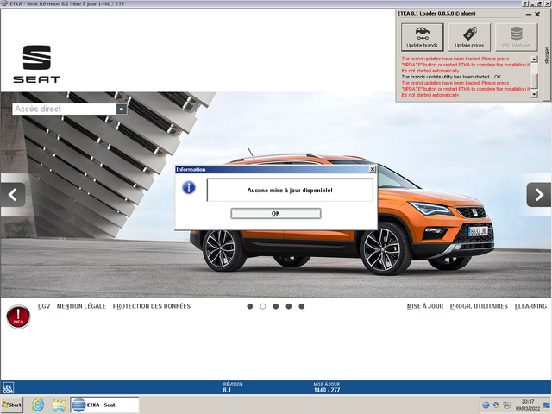Select the third carousel dot
Image resolution: width=552 pixels, height=414 pixels.
point(276,306)
